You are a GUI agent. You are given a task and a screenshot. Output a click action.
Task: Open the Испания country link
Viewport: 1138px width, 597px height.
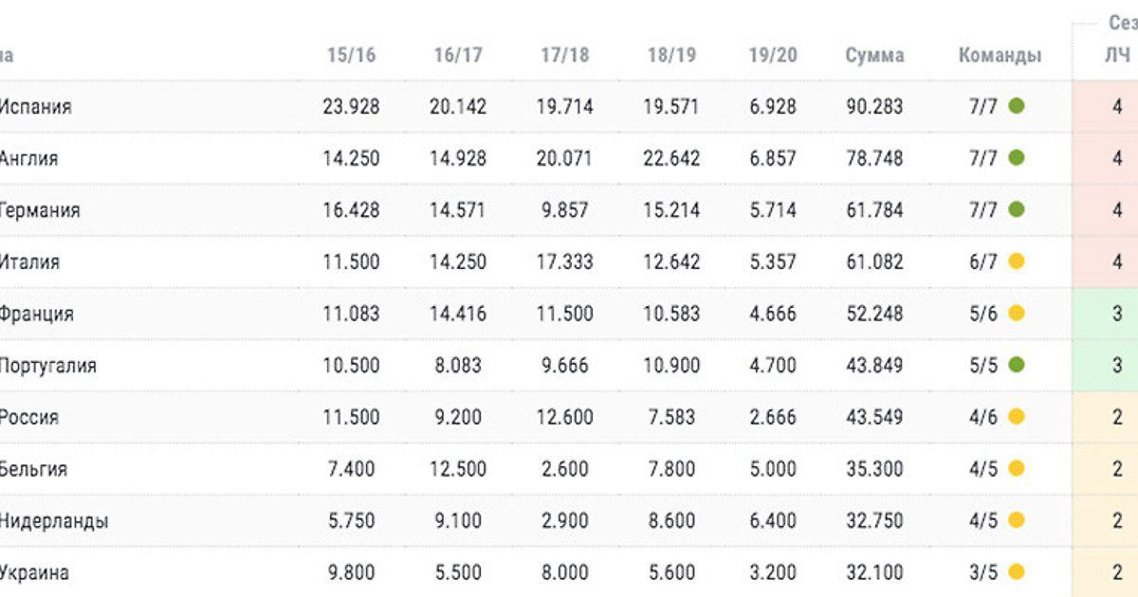[x=36, y=106]
